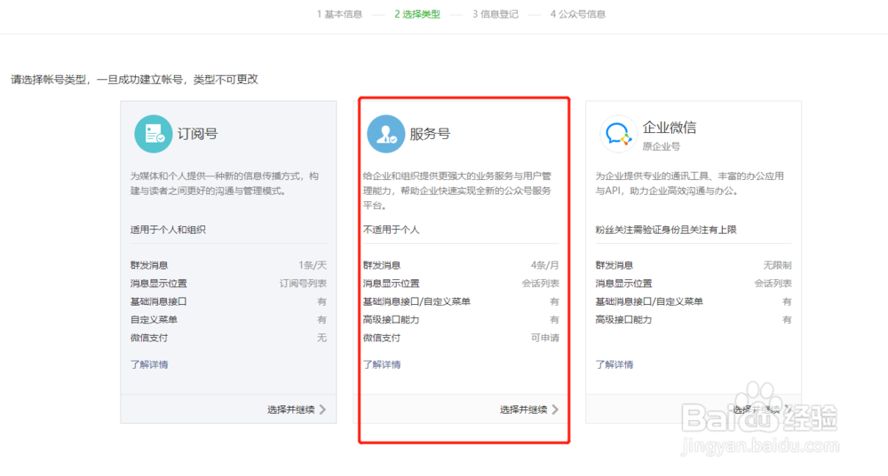Click the 订阅号 subscription account icon
Screen dimensions: 888x476
(x=153, y=134)
